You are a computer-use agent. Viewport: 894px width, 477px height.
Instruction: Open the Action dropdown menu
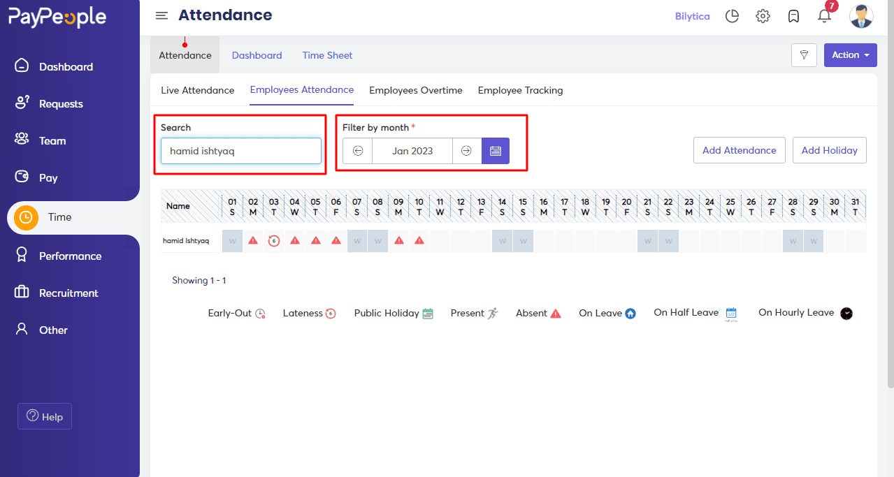[850, 54]
